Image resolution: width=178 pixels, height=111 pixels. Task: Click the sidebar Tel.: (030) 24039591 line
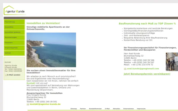13,69
